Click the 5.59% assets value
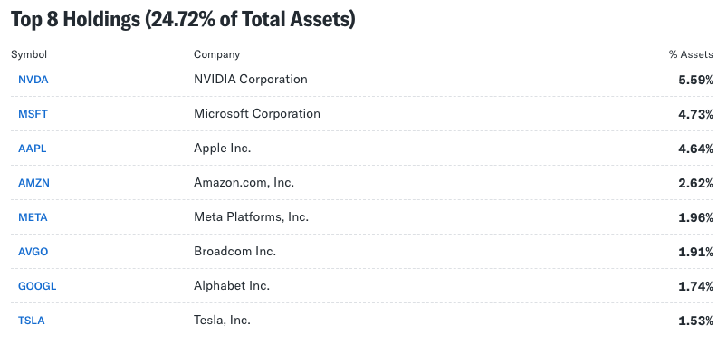This screenshot has width=727, height=345. [x=695, y=81]
